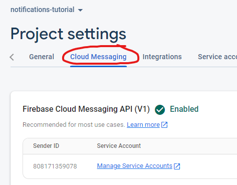The height and width of the screenshot is (185, 237).
Task: Click the external-link icon beside Learn more
Action: point(164,125)
